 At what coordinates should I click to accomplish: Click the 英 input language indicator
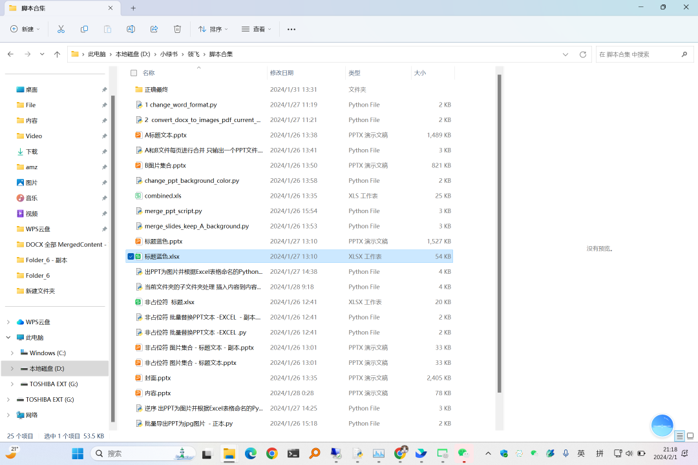[x=581, y=453]
